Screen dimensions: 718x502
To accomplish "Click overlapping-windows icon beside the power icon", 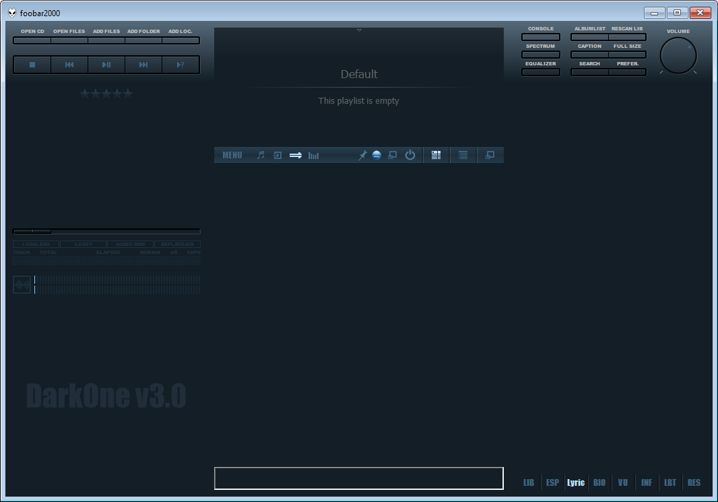I will [x=393, y=155].
